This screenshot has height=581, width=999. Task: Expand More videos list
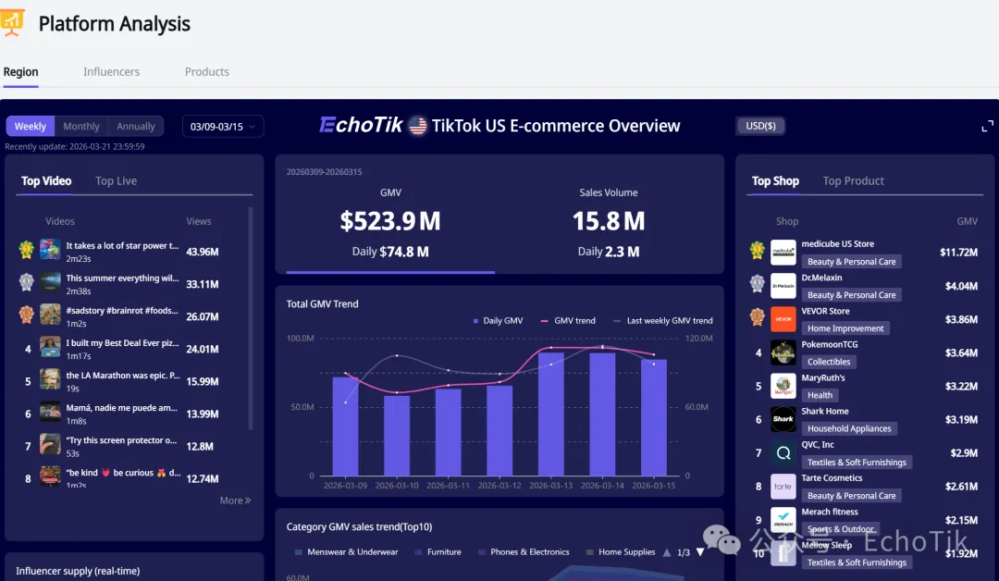pyautogui.click(x=235, y=501)
